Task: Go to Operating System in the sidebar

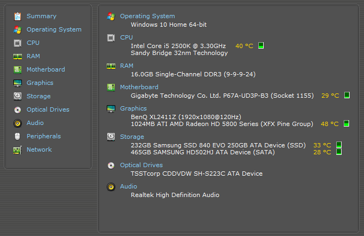Action: click(x=54, y=29)
